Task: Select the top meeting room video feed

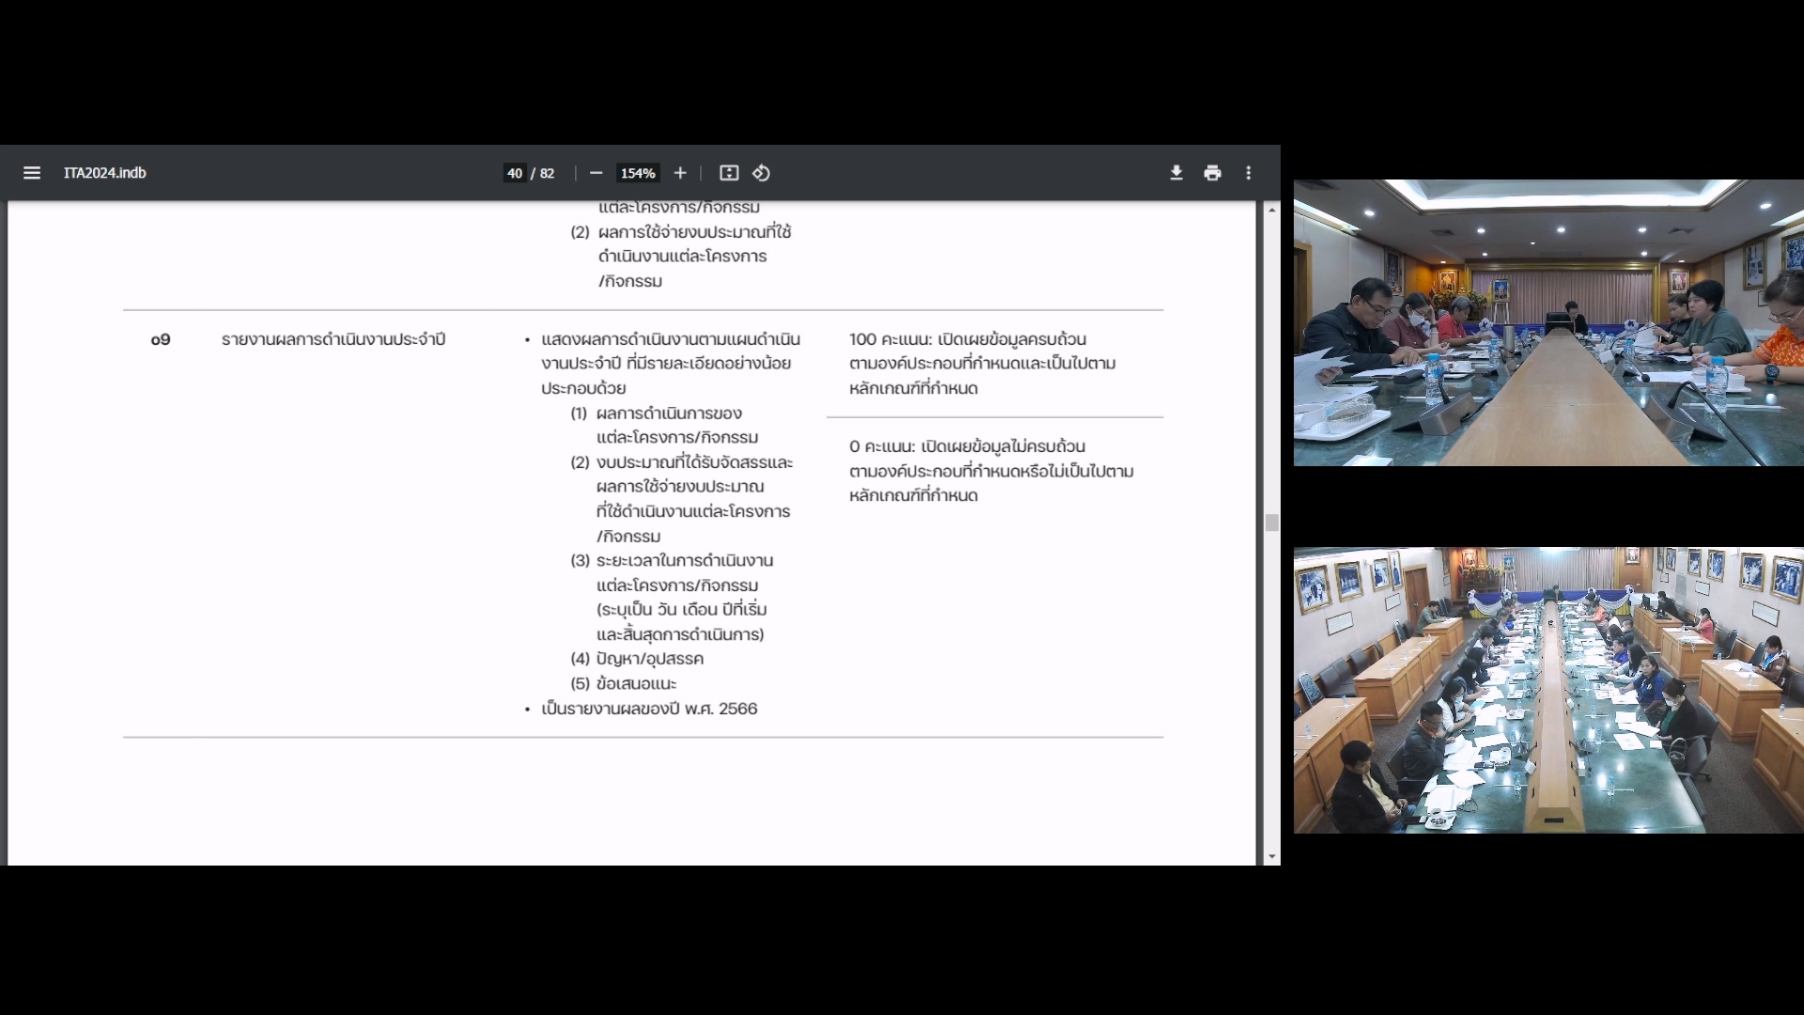Action: click(x=1548, y=322)
